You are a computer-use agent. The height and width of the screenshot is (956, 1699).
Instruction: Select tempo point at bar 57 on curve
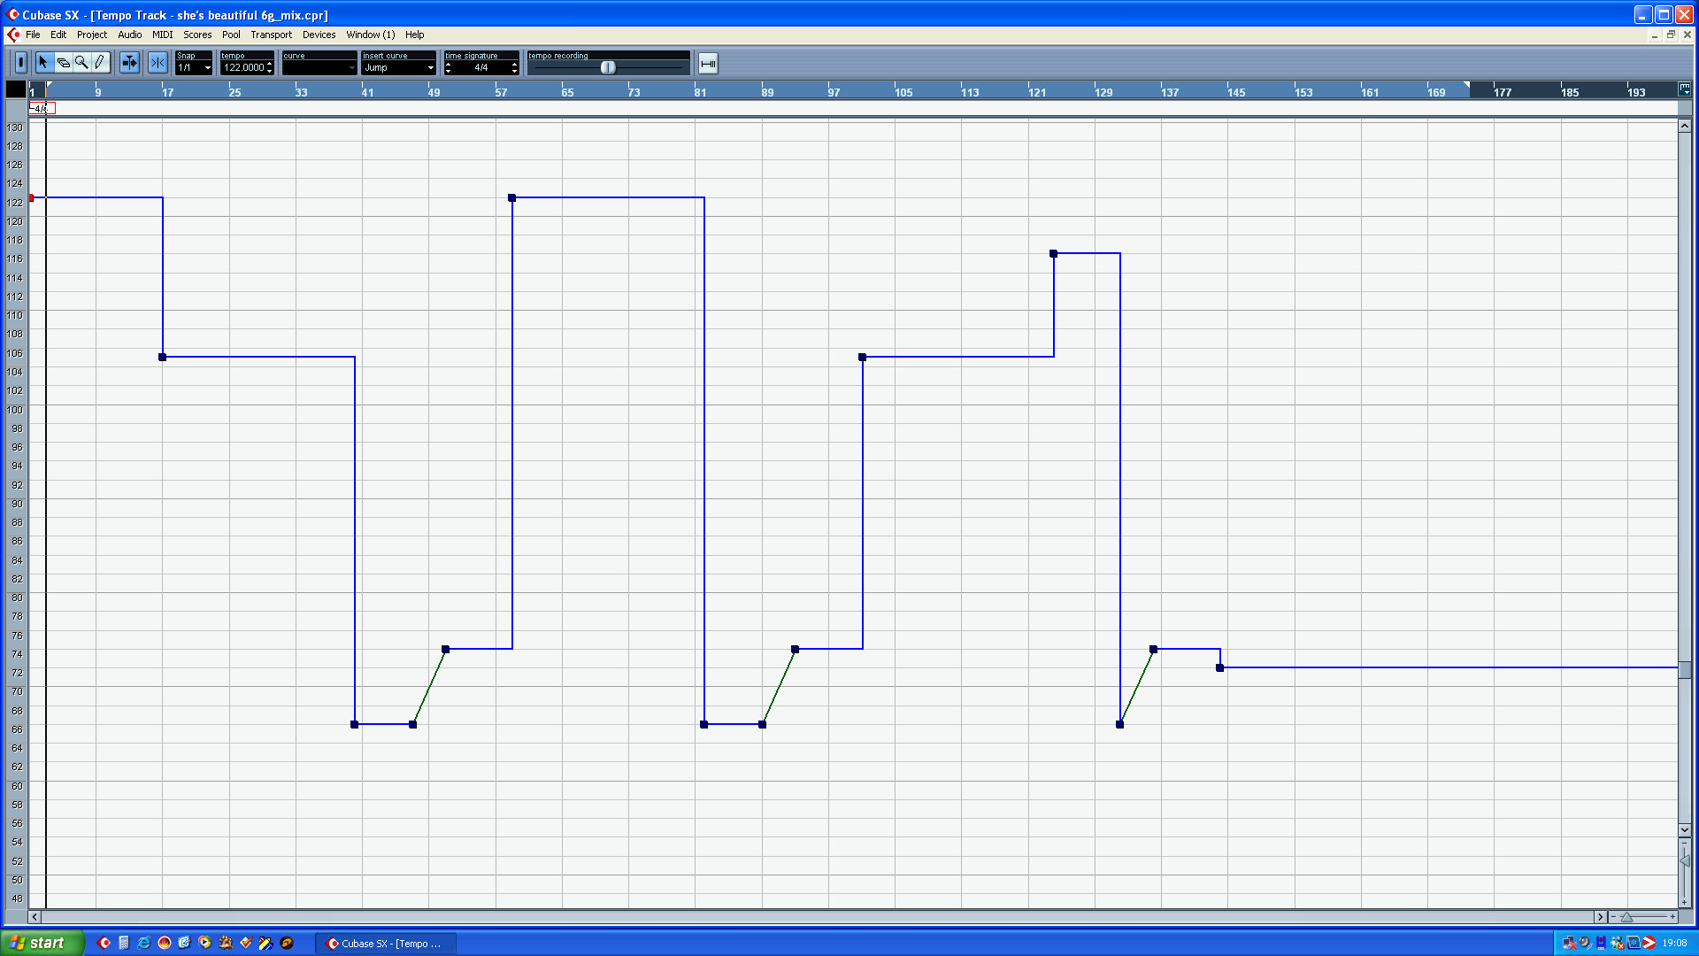click(511, 198)
